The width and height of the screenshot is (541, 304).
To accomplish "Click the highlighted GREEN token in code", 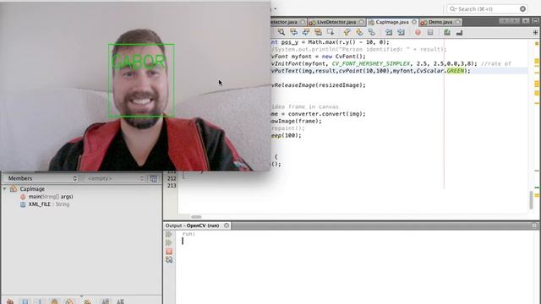I will tap(456, 71).
